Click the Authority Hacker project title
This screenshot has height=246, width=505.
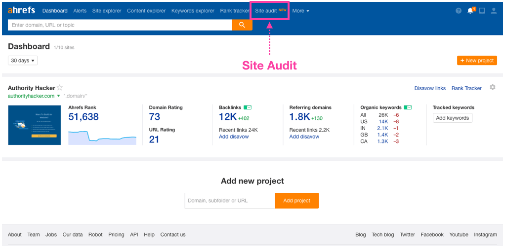(32, 88)
